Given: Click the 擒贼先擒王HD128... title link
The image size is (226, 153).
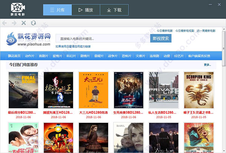Looking at the screenshot, I should 58,112.
